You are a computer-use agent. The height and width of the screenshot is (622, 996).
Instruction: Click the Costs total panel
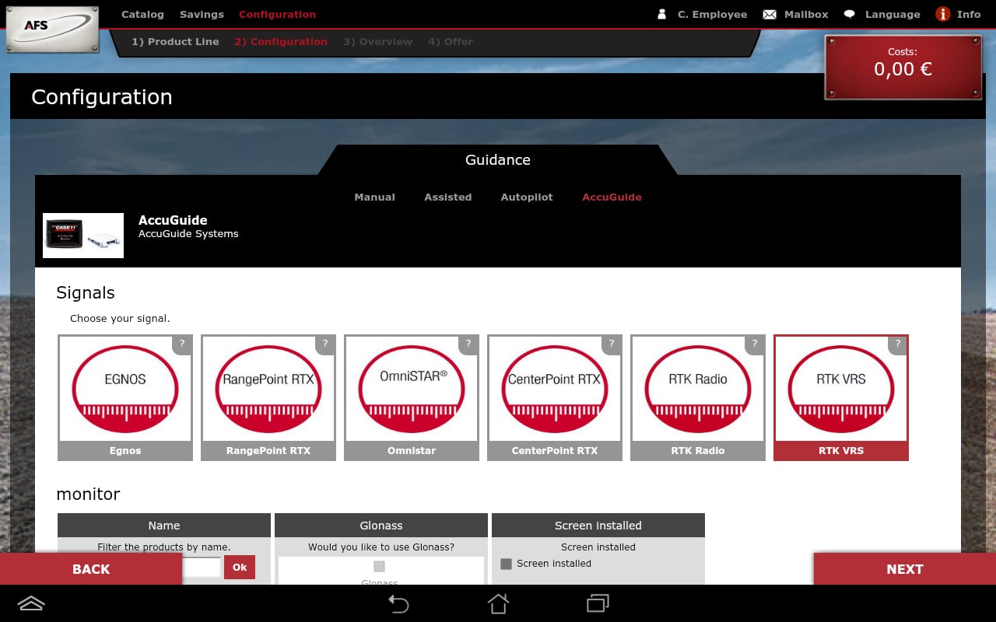[903, 67]
